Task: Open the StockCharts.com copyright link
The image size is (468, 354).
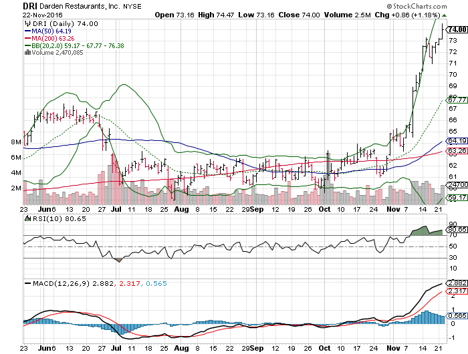Action: (x=417, y=6)
